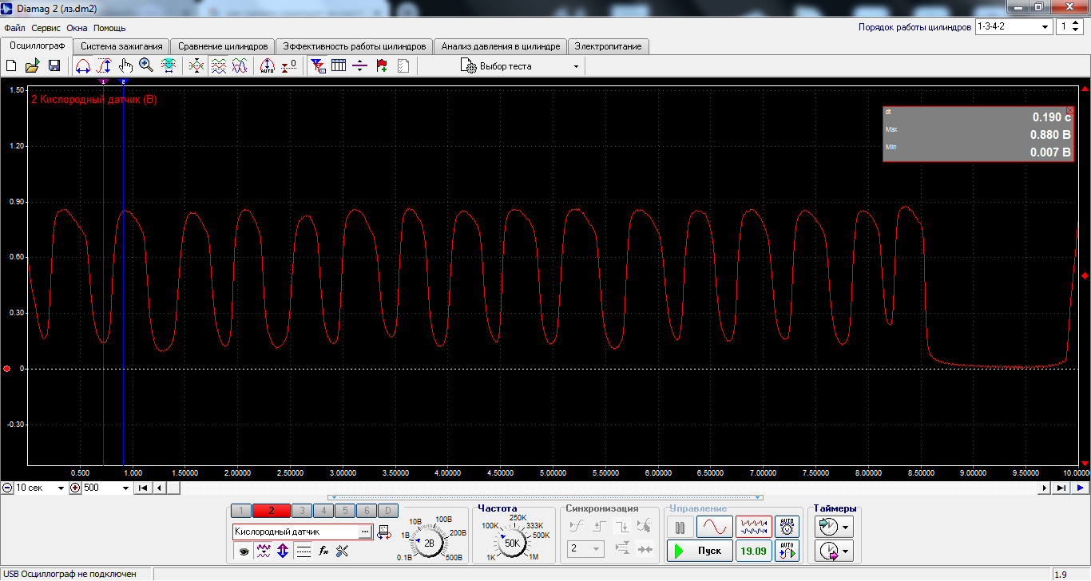Click the horizontal scrollbar left arrow
1091x581 pixels.
click(159, 488)
